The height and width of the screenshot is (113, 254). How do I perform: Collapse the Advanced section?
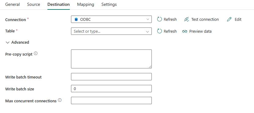pyautogui.click(x=17, y=42)
